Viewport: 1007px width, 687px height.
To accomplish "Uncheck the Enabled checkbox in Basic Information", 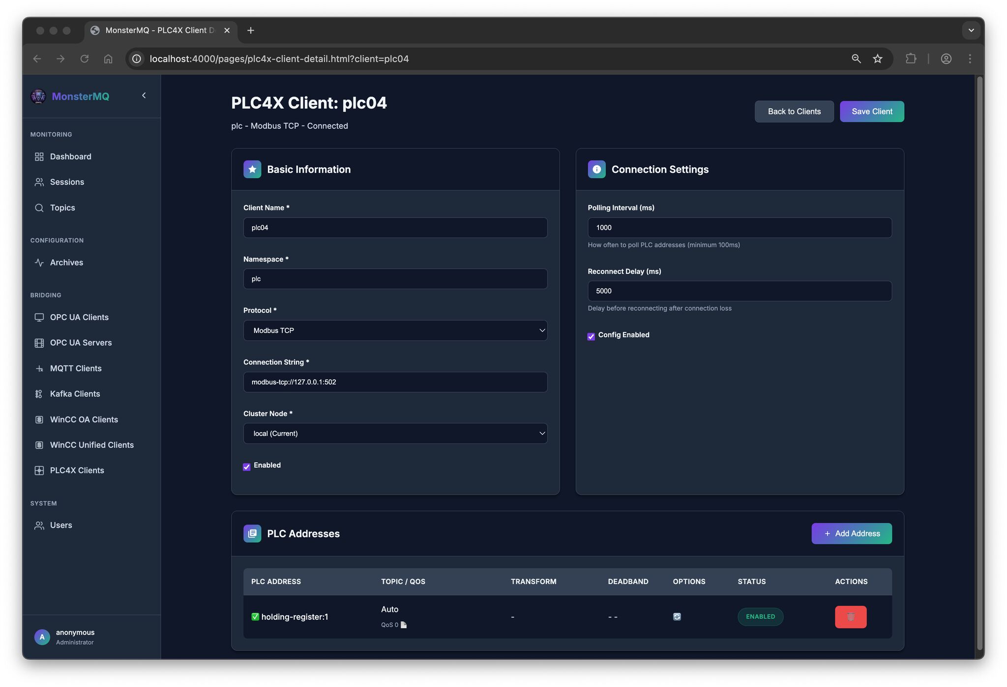I will pyautogui.click(x=247, y=467).
